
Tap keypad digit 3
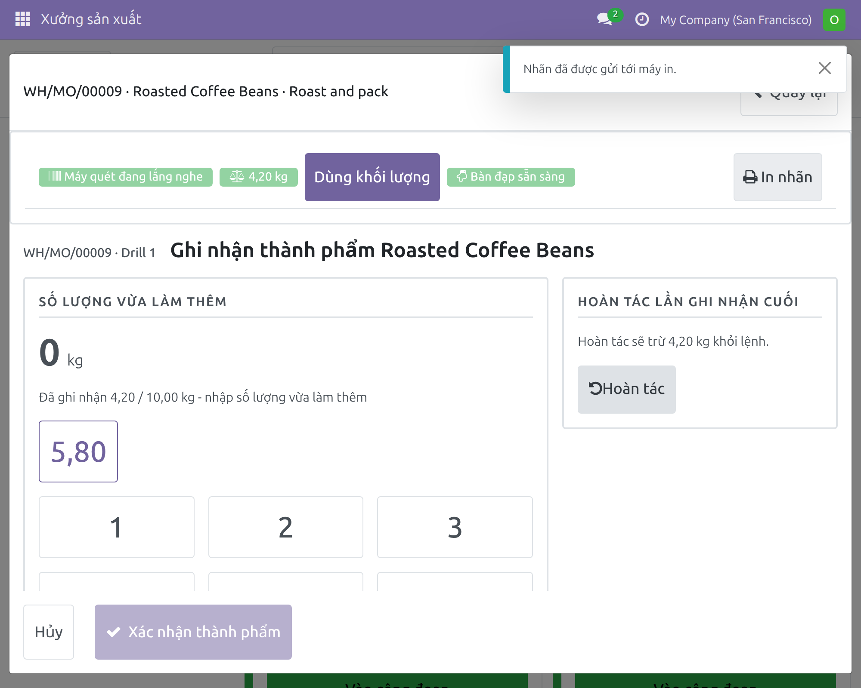455,527
